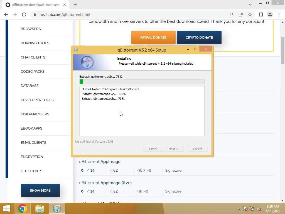Click the installation progress bar
The width and height of the screenshot is (285, 214).
pos(142,82)
